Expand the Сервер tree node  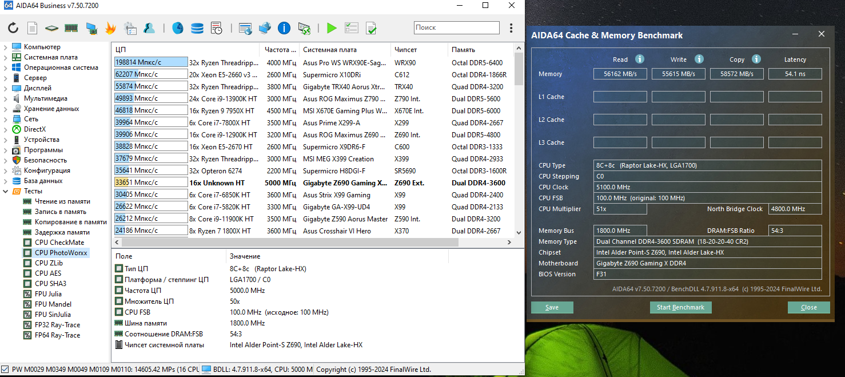pos(6,78)
